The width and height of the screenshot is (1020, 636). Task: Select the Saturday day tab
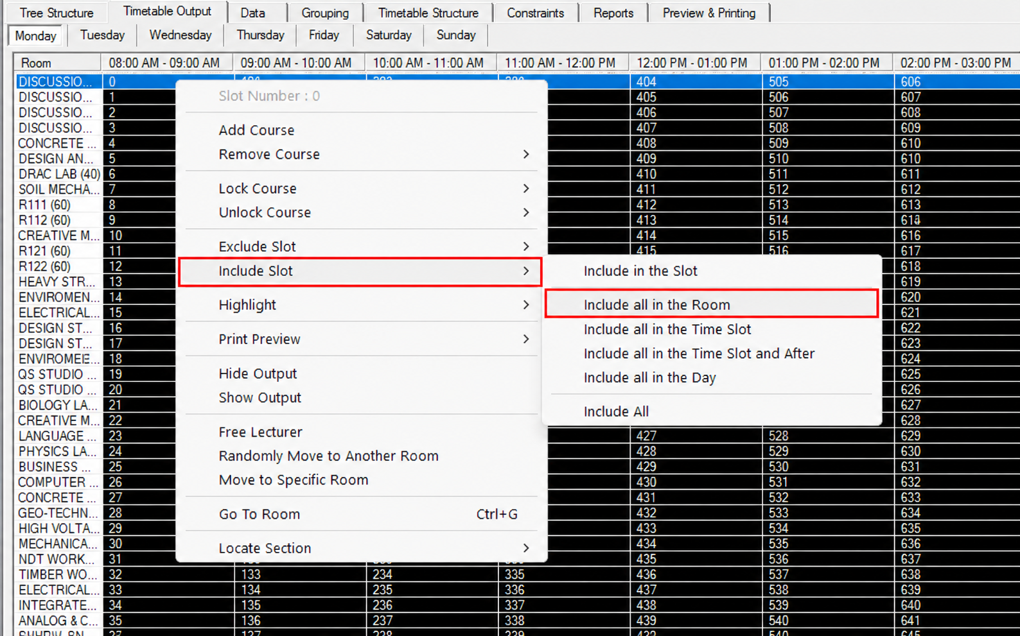click(389, 35)
